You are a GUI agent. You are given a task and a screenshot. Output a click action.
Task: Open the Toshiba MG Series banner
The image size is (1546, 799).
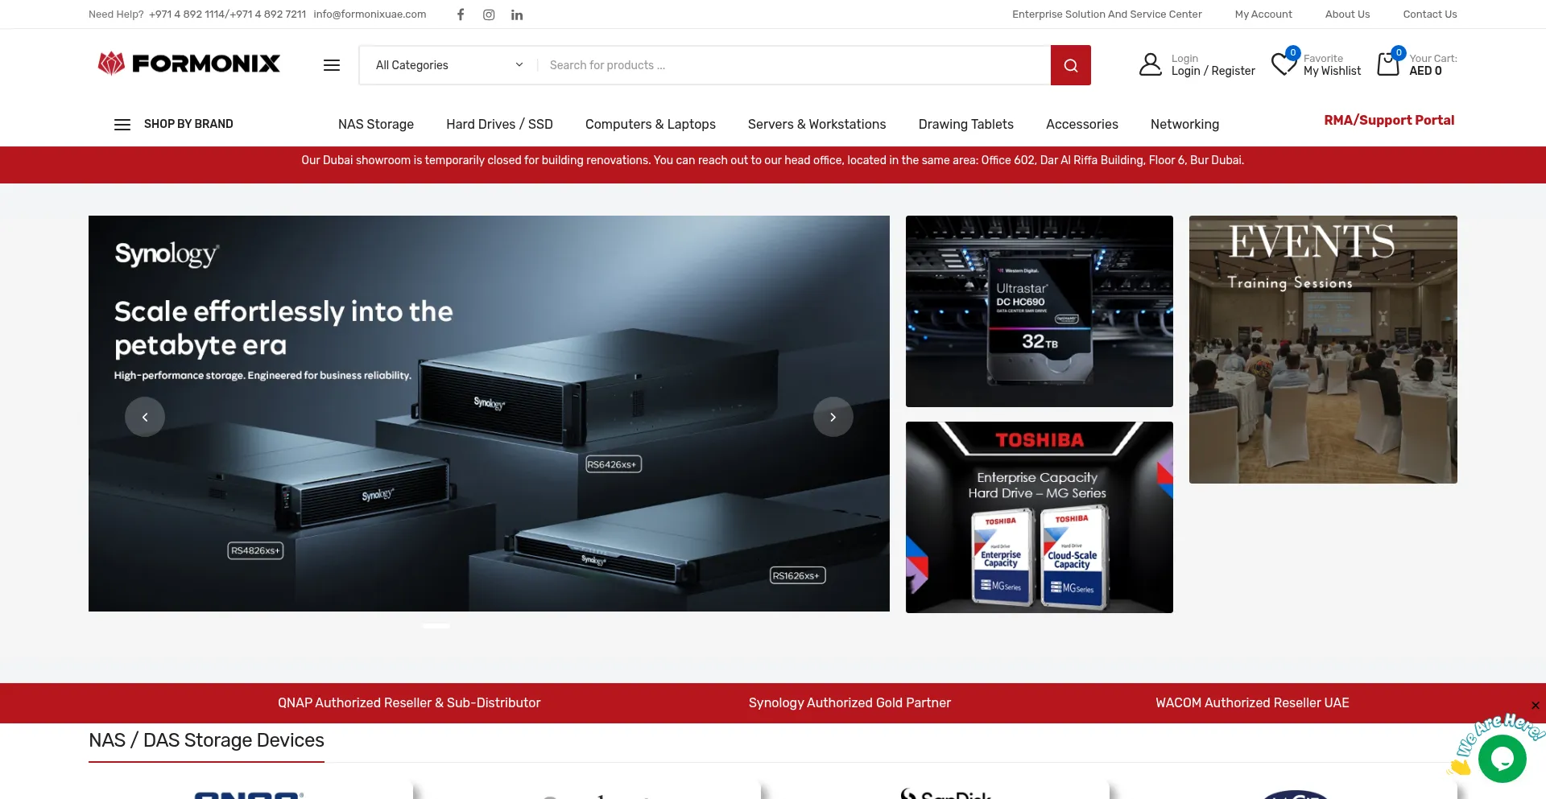[x=1040, y=517]
